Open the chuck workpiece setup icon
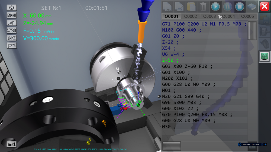 (264, 31)
